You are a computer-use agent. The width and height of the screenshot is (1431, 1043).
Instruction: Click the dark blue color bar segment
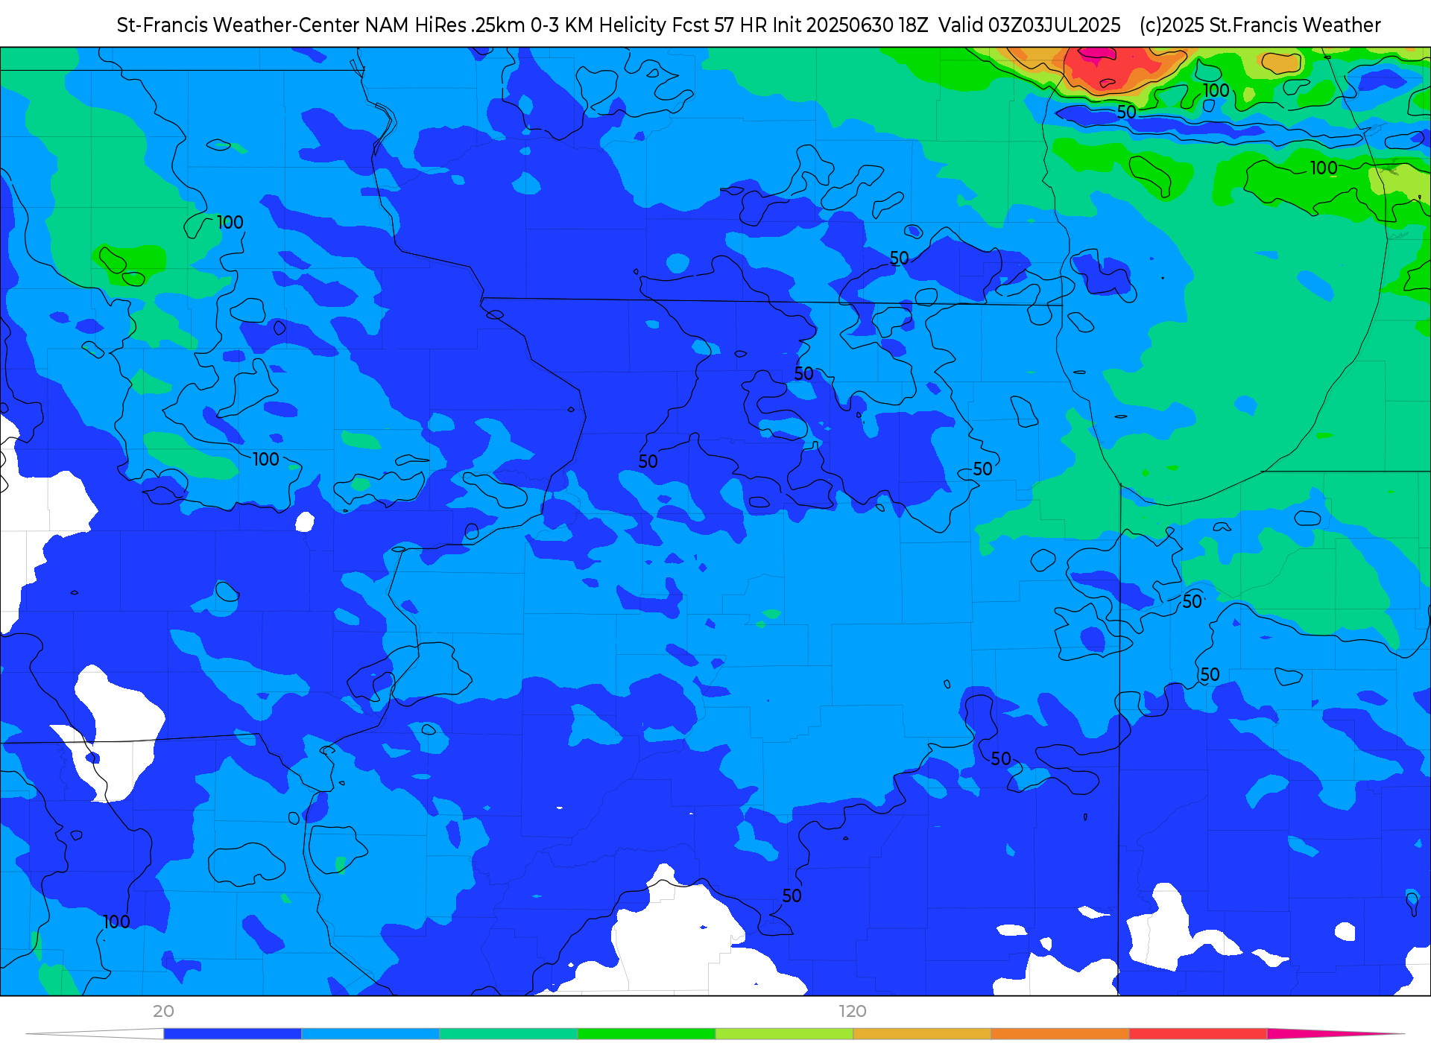[x=233, y=1033]
